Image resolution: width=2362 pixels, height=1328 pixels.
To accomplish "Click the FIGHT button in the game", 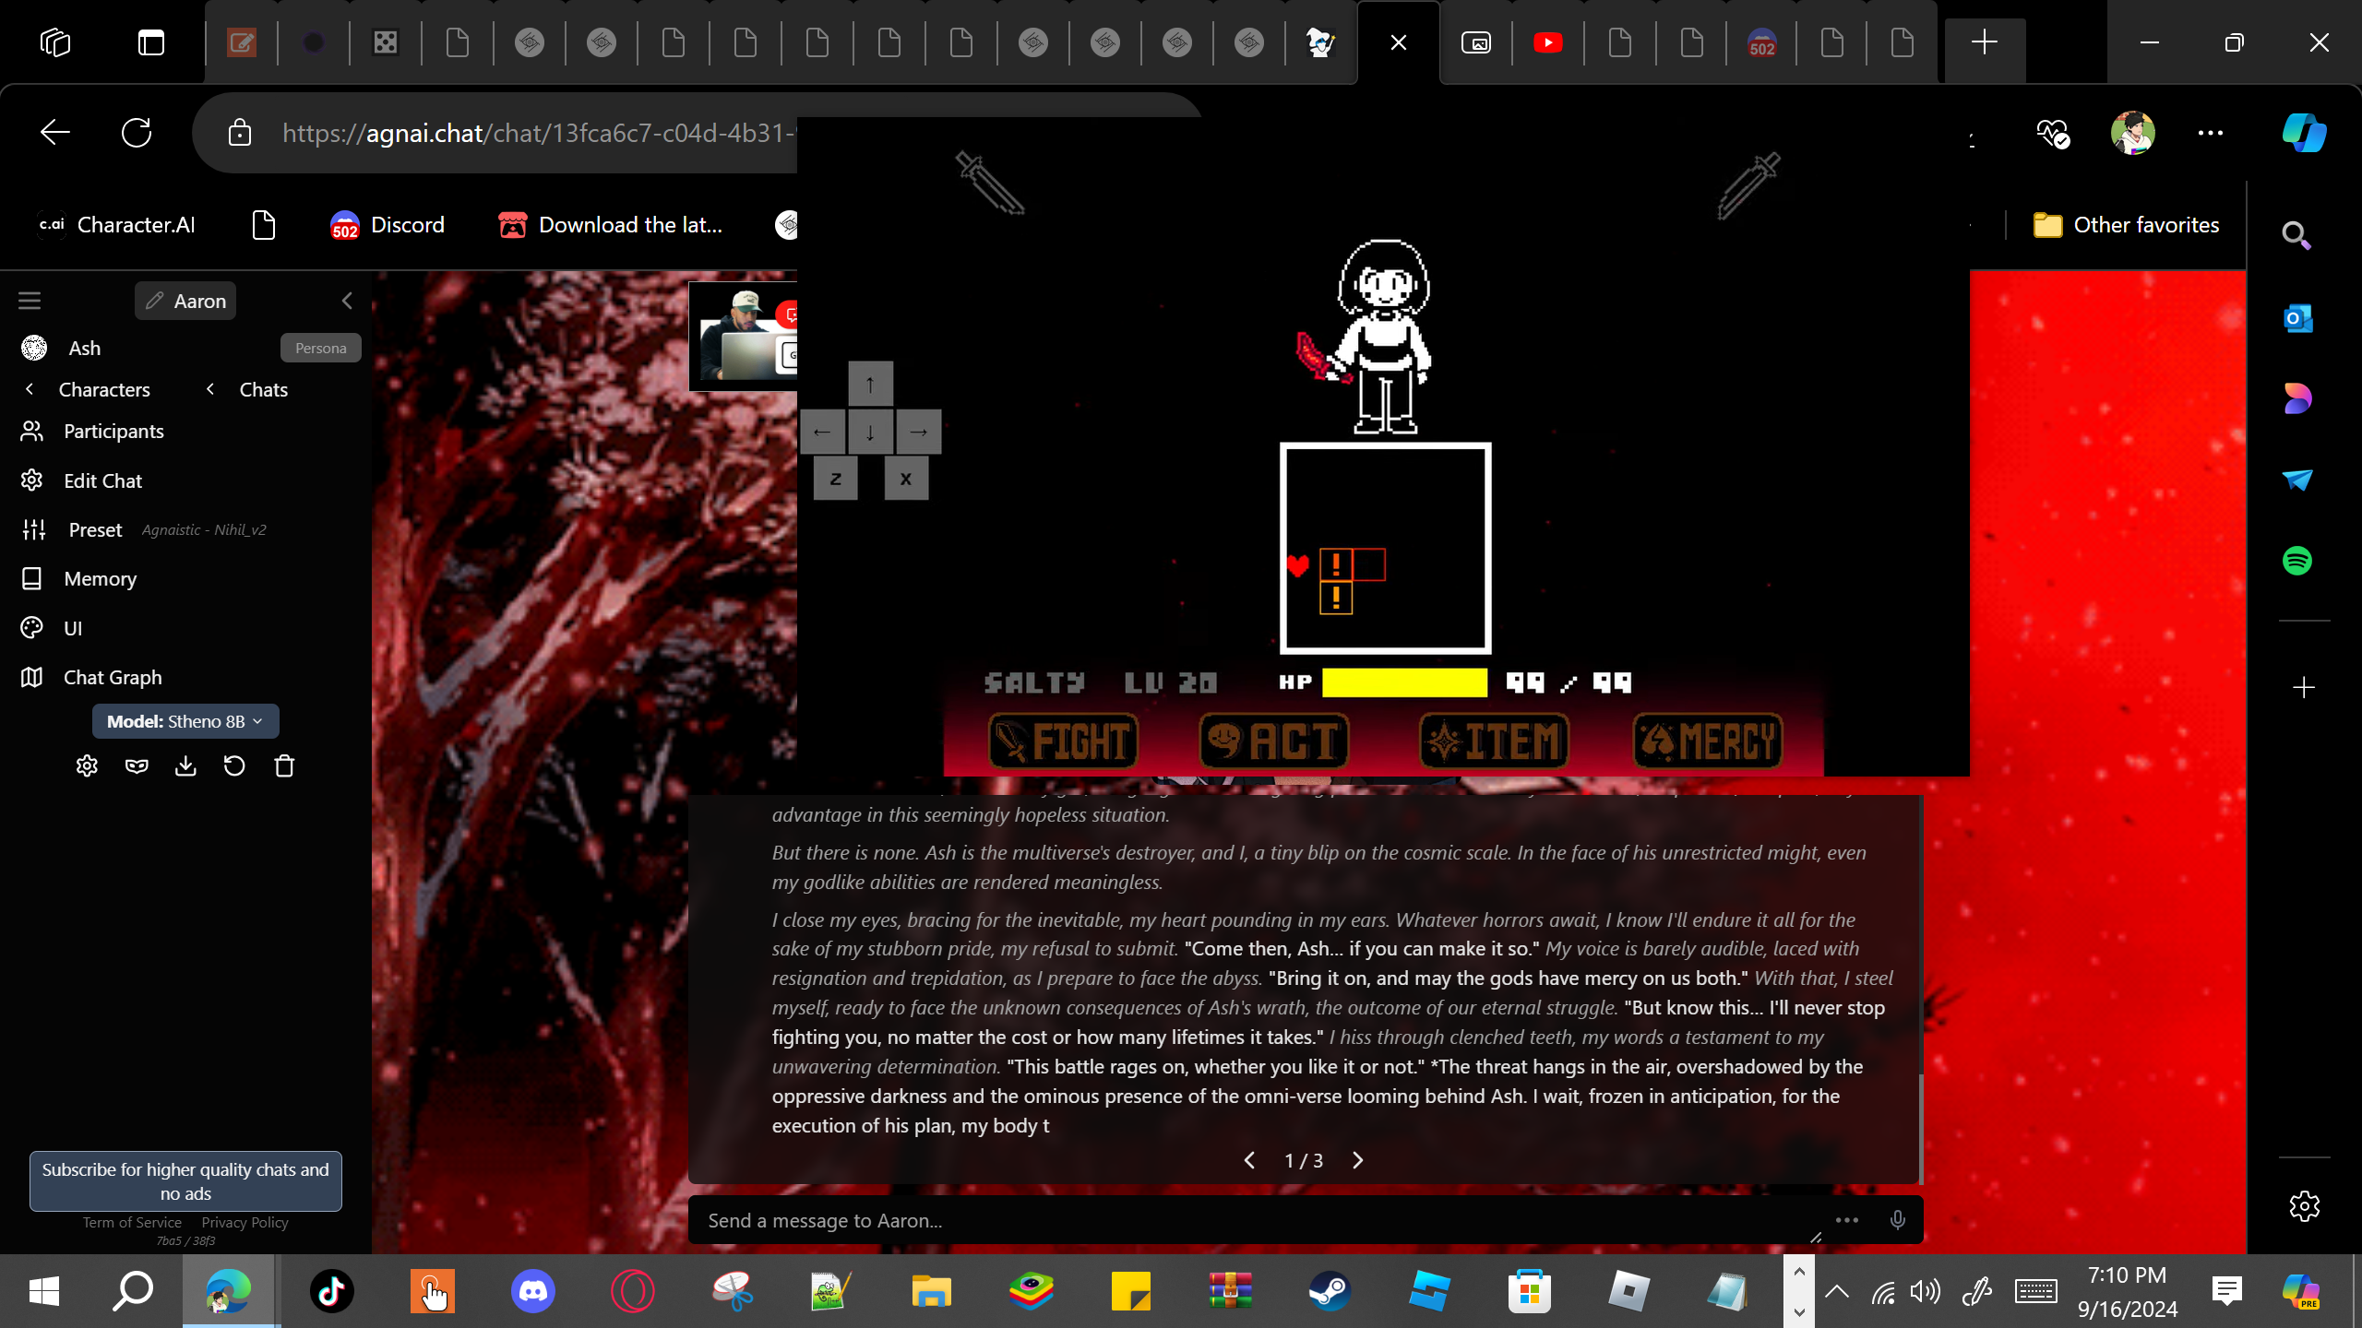I will tap(1063, 741).
